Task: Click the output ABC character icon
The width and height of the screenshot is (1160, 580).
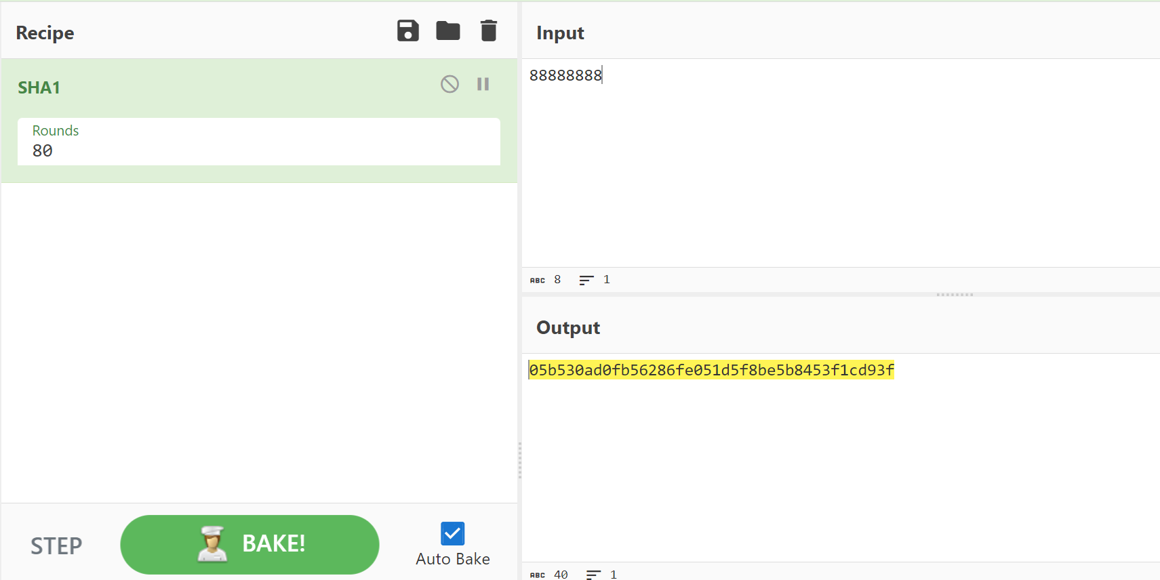Action: [x=538, y=575]
